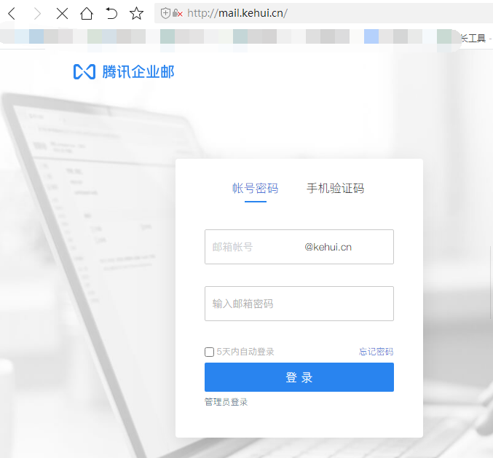Click the Tencent enterprise mail logo
The height and width of the screenshot is (458, 493).
tap(124, 71)
